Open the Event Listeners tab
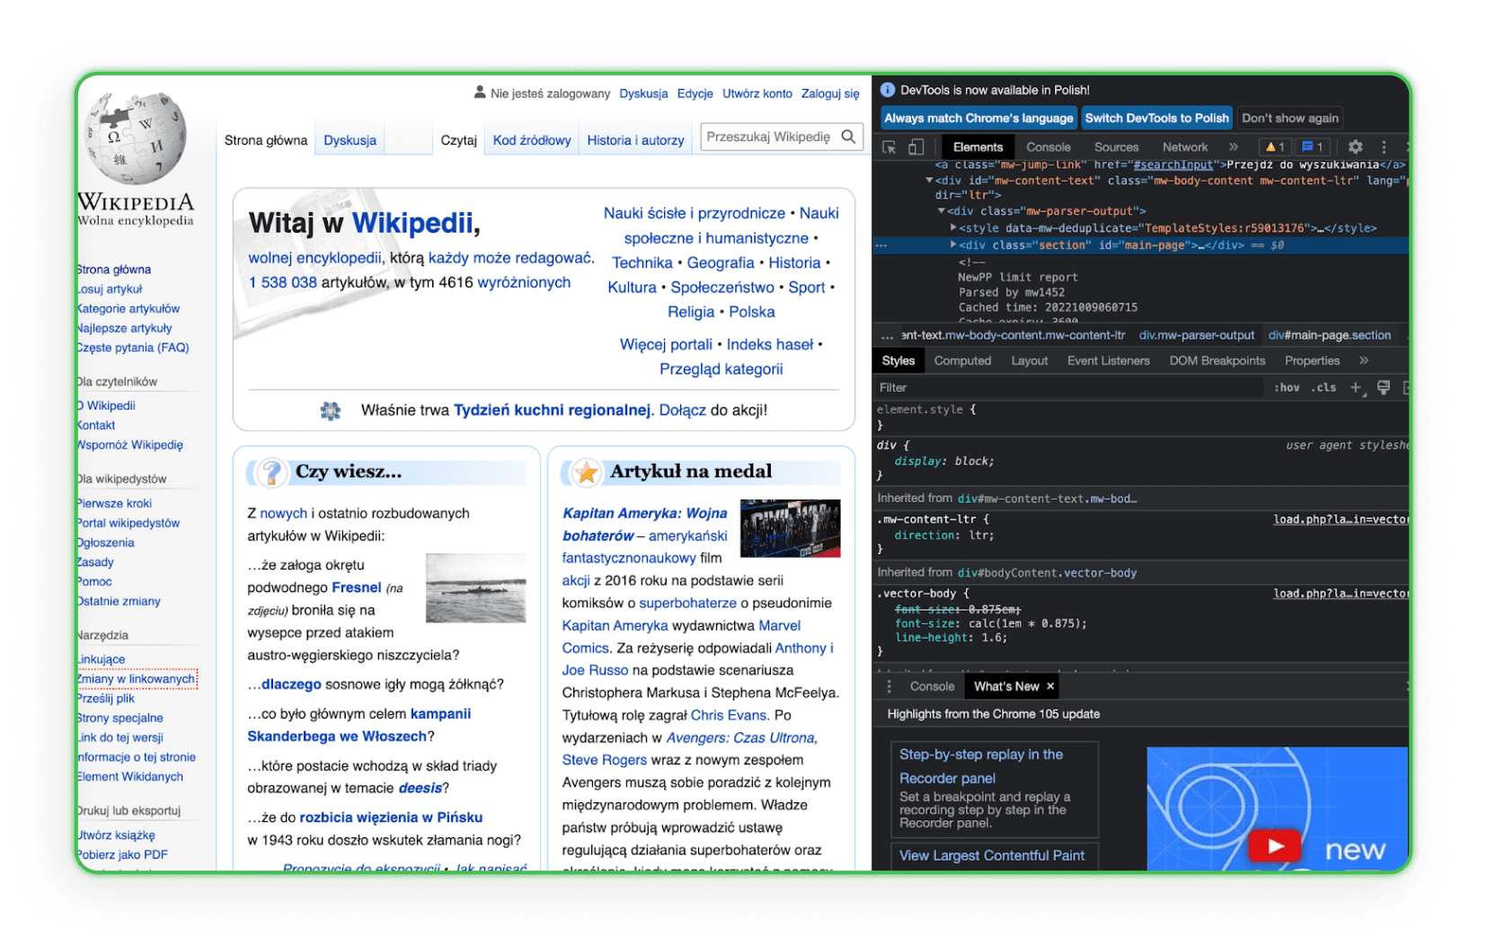 pos(1108,360)
